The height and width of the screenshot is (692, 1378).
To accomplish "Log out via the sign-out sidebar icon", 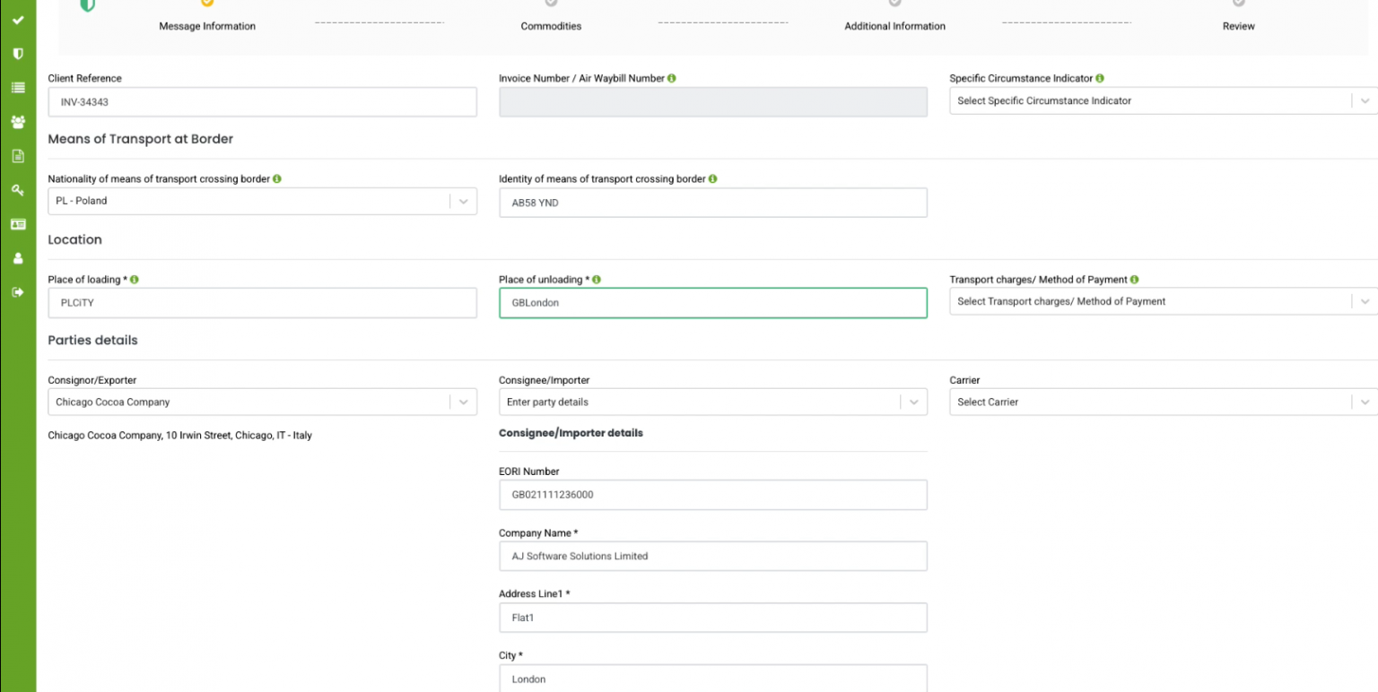I will click(x=17, y=291).
